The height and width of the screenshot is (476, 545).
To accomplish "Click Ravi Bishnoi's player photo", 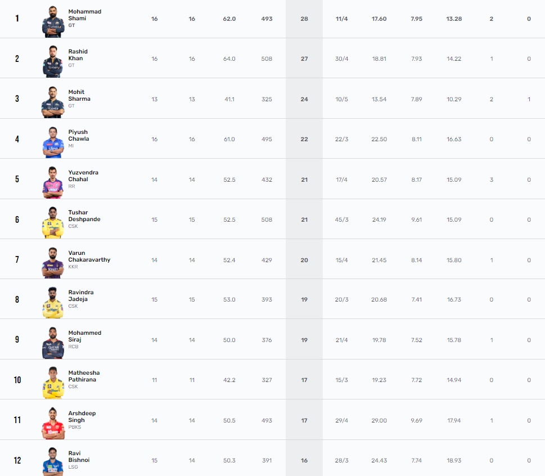I will [52, 461].
